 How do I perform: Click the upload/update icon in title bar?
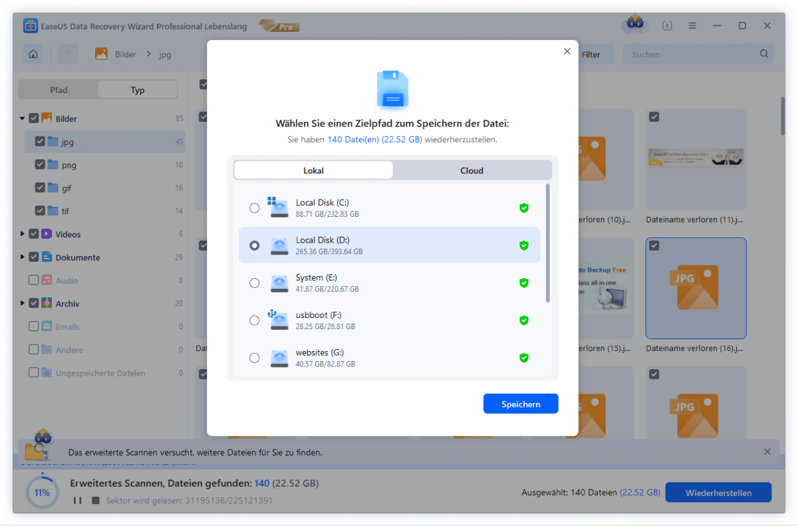[x=668, y=26]
